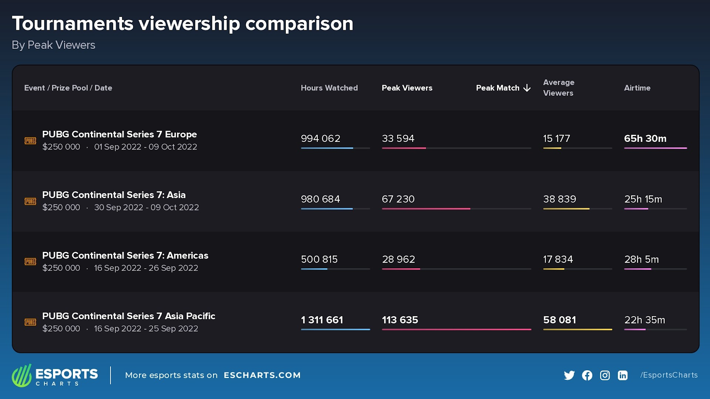Select peak viewers value 113 635

(x=400, y=320)
